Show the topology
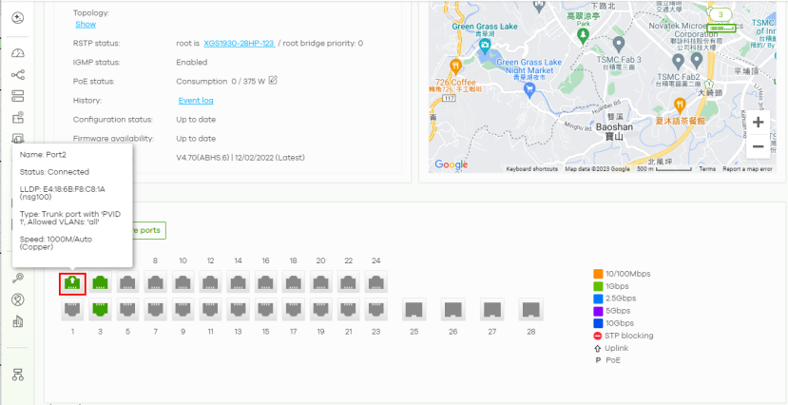 [86, 25]
